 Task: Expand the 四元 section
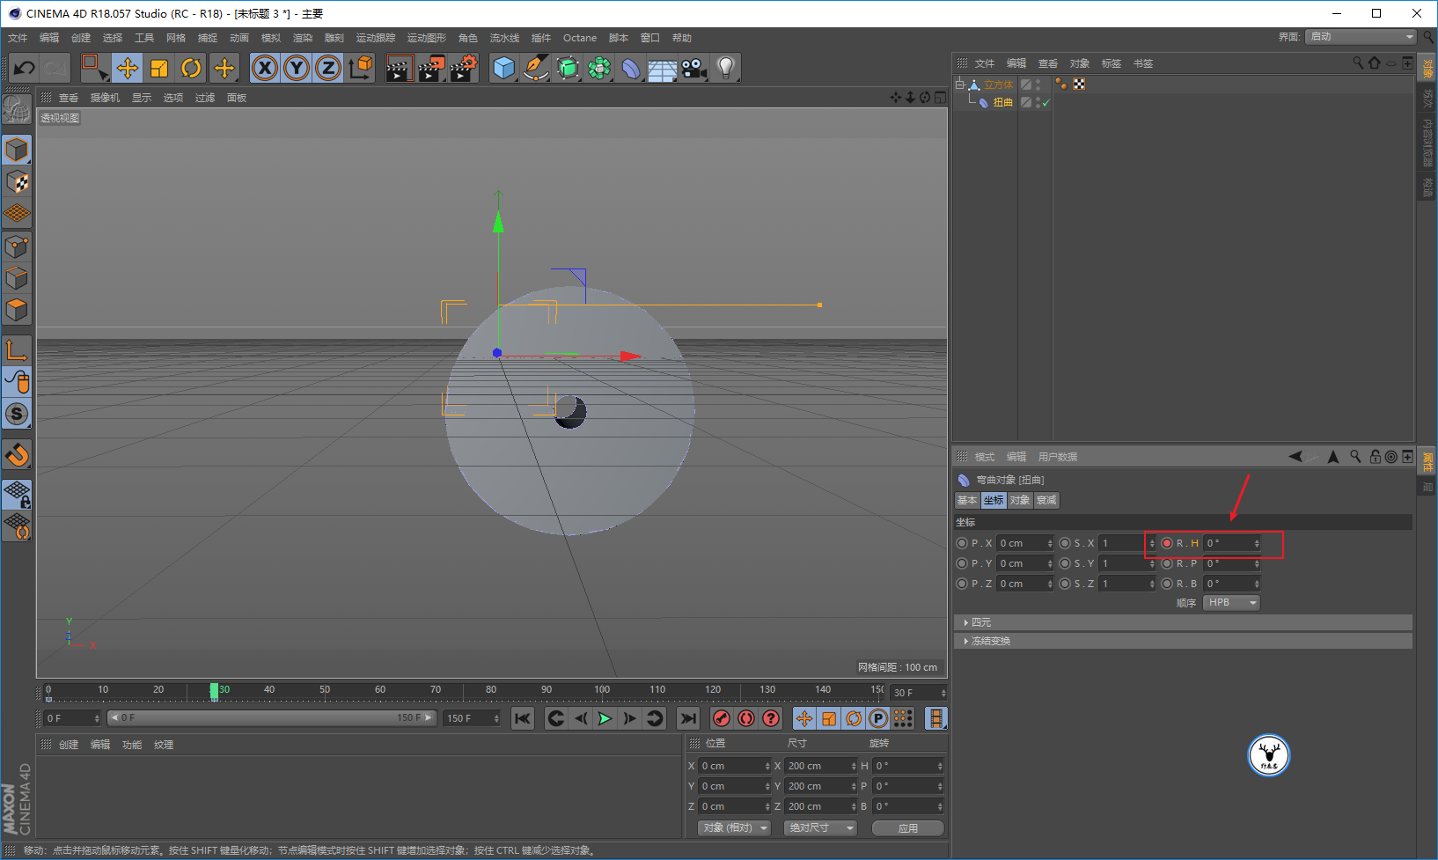point(1183,622)
